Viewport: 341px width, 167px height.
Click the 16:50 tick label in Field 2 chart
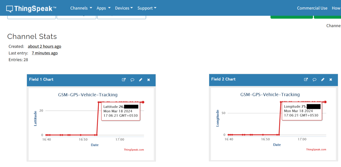[x=265, y=139]
